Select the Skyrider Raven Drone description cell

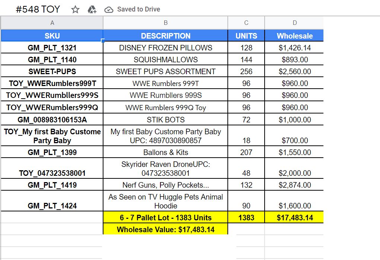(x=166, y=169)
